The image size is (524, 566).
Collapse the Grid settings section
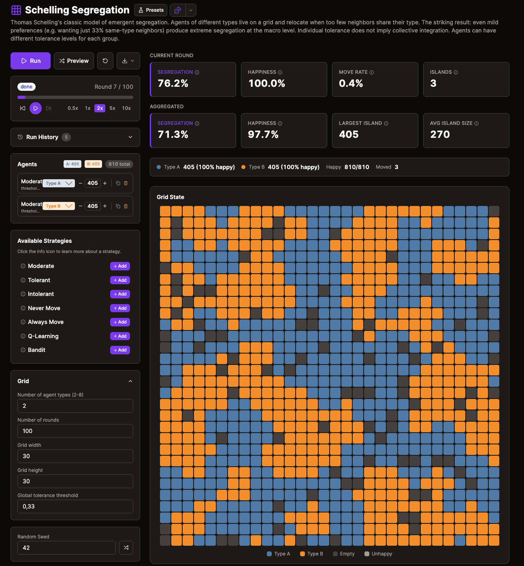130,381
